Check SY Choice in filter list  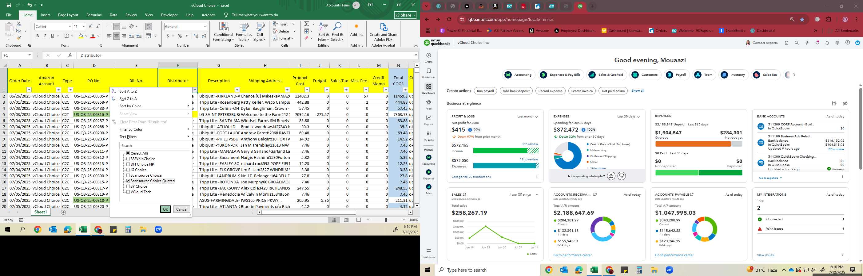(128, 186)
